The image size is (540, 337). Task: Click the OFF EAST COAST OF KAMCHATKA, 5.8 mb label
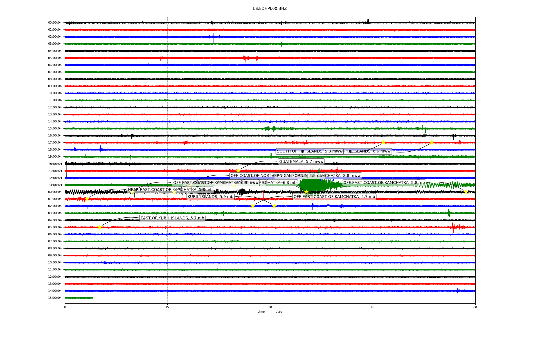(x=384, y=183)
